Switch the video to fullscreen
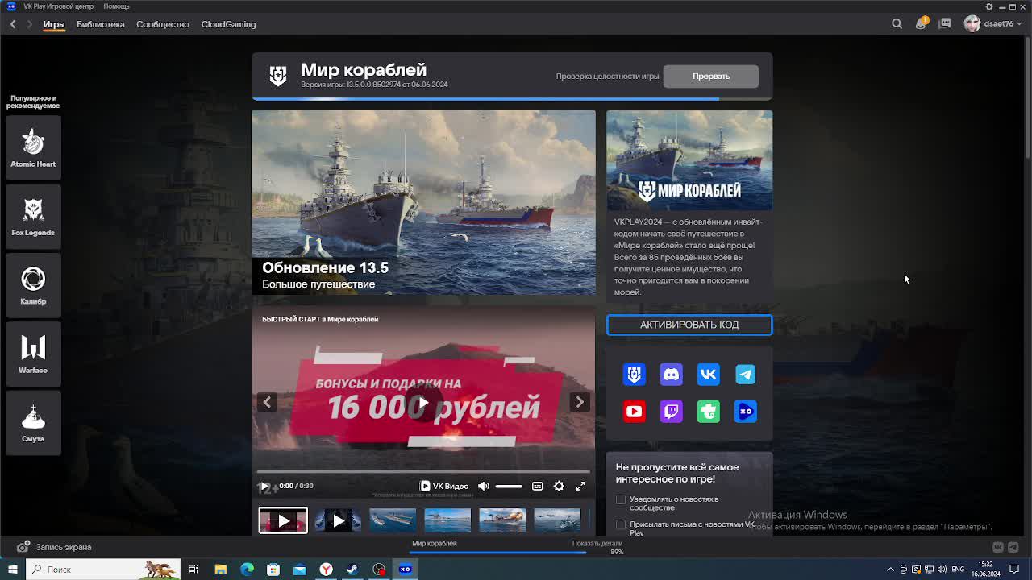1032x580 pixels. pos(580,486)
